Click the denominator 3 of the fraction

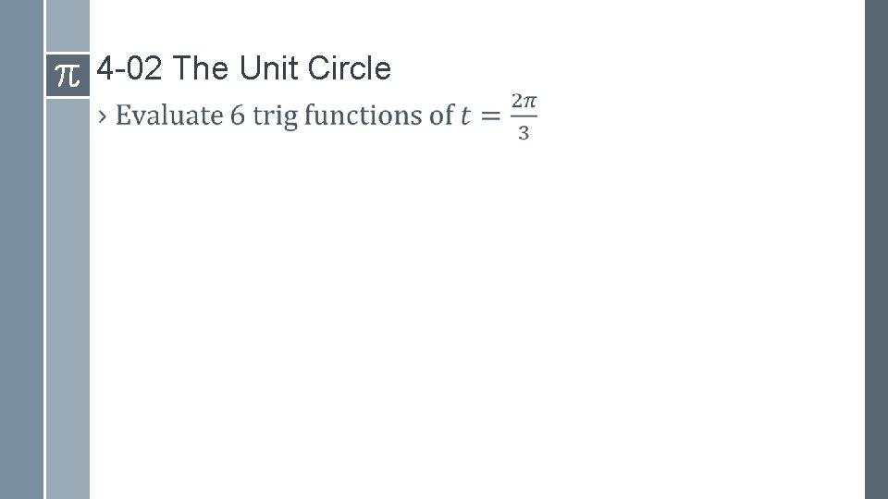coord(524,132)
